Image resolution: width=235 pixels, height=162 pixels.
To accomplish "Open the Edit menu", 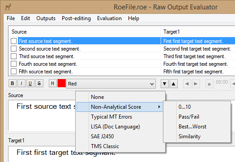I will (26, 18).
